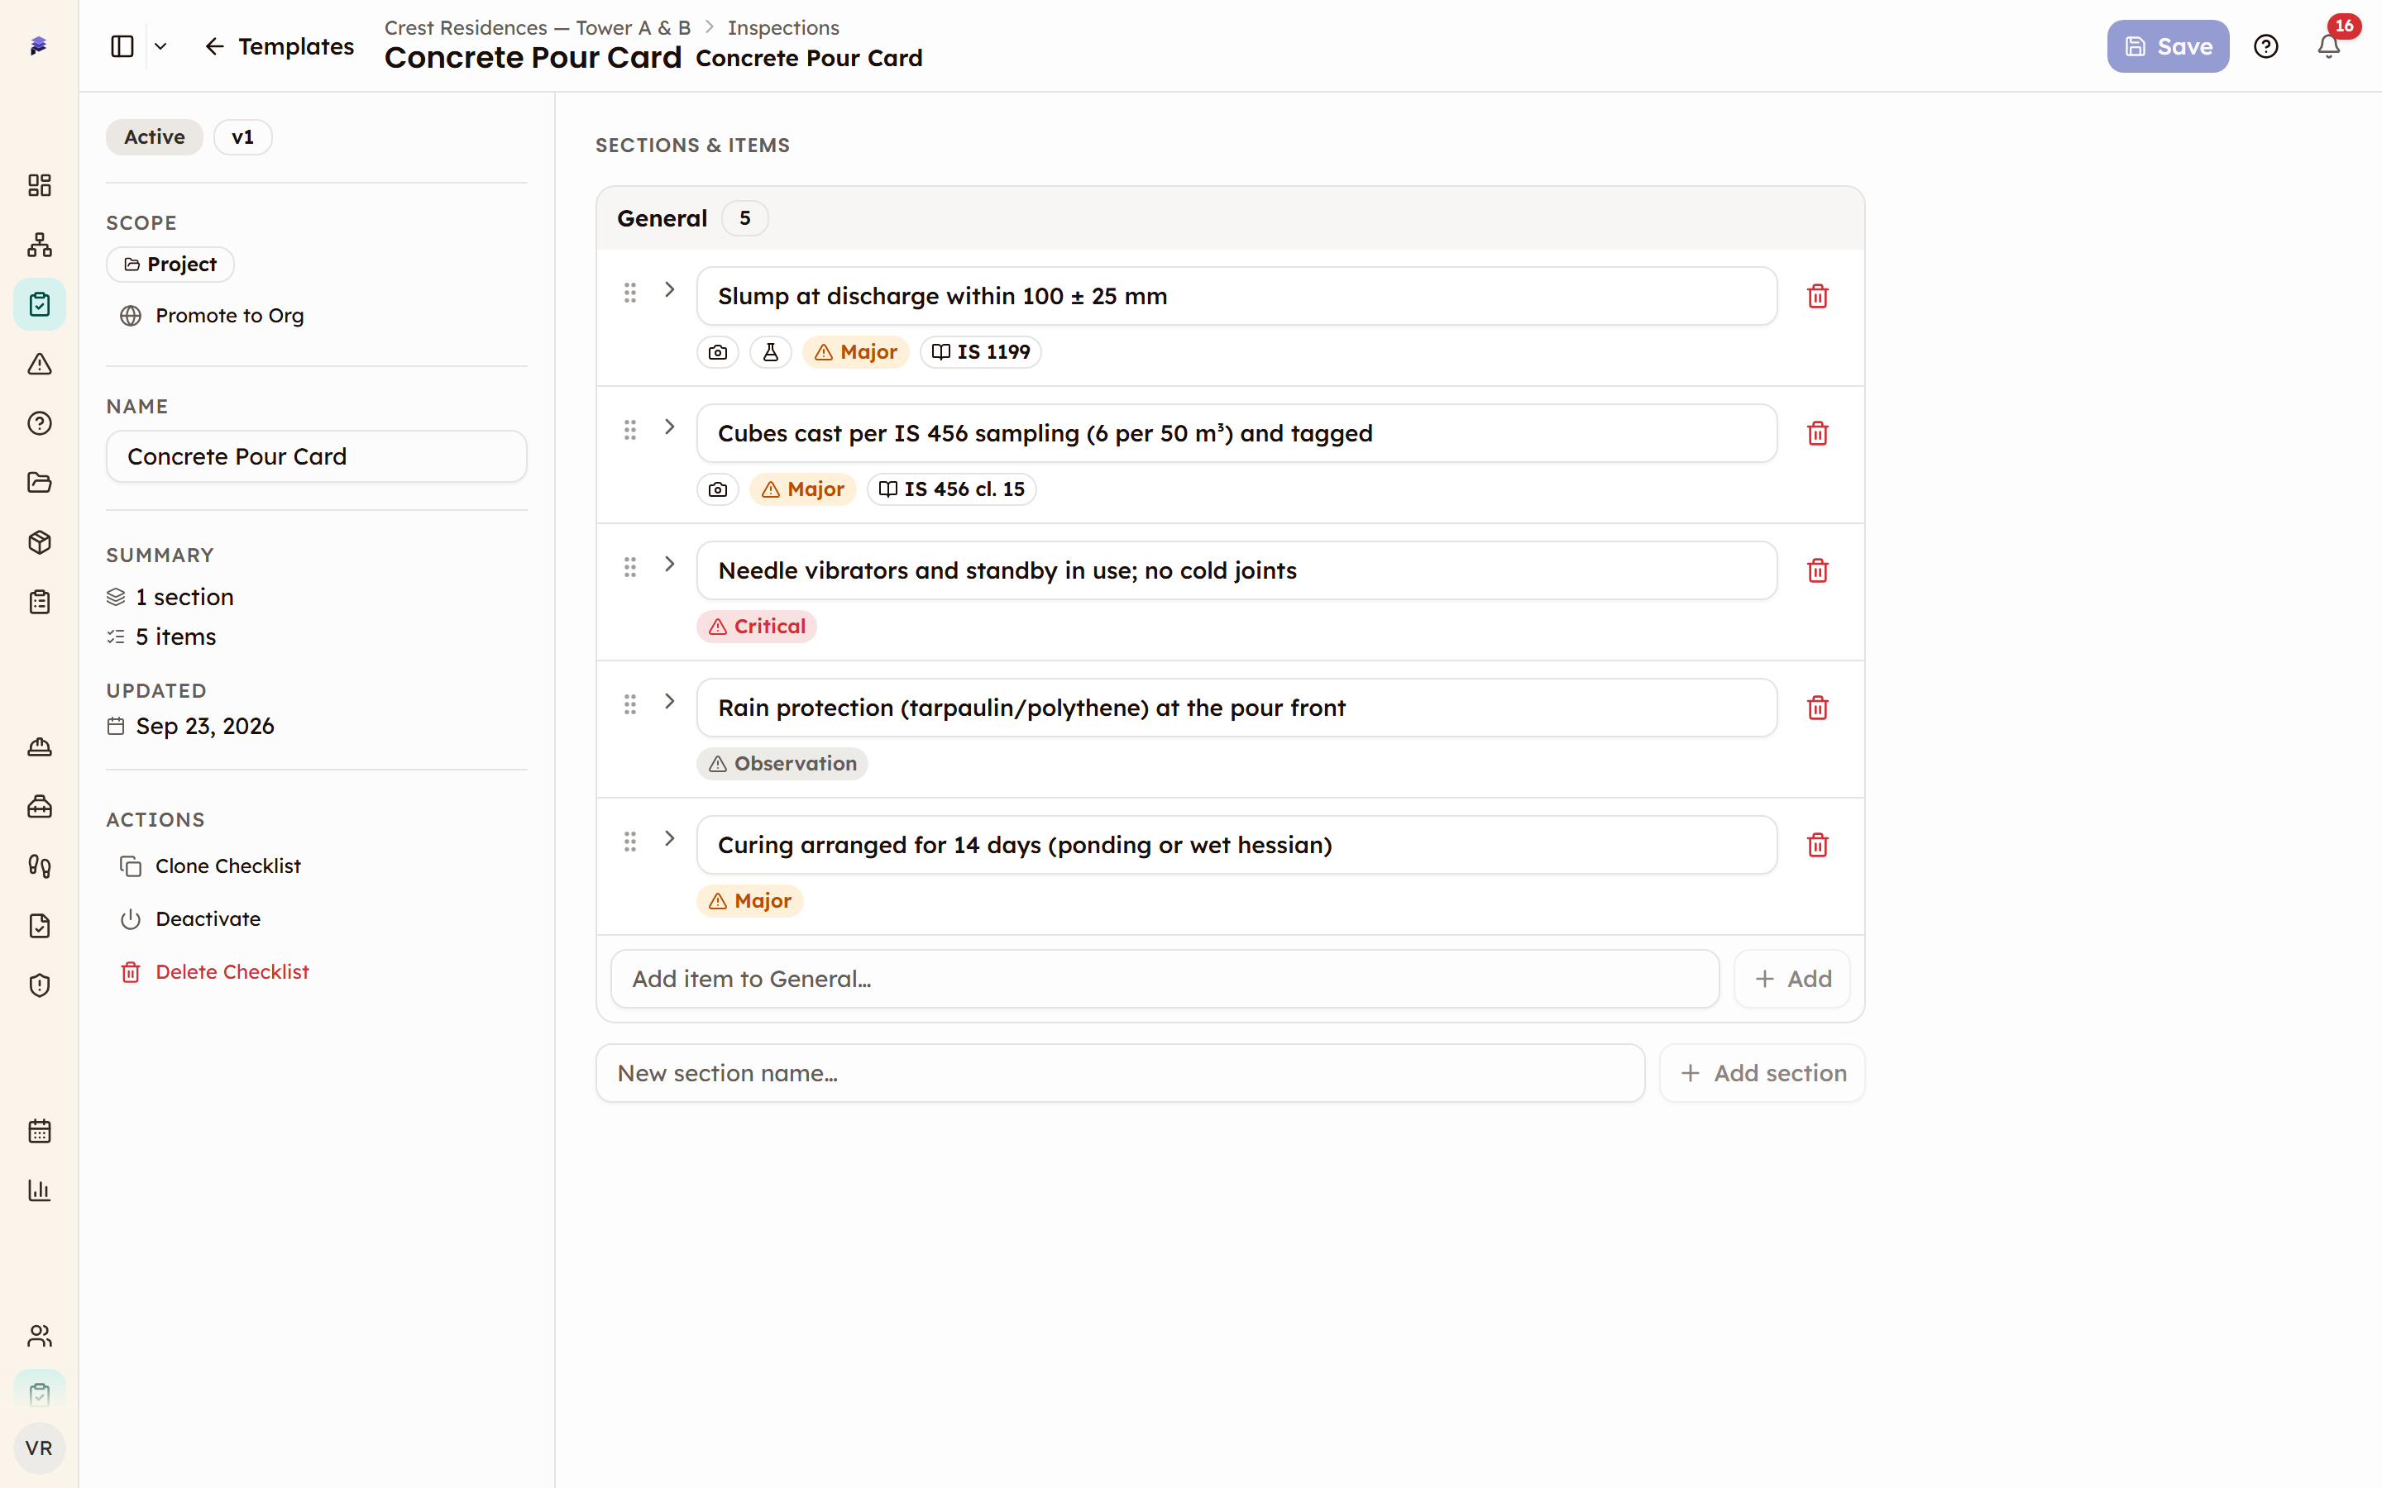Click Delete Checklist
This screenshot has height=1488, width=2382.
pyautogui.click(x=214, y=971)
